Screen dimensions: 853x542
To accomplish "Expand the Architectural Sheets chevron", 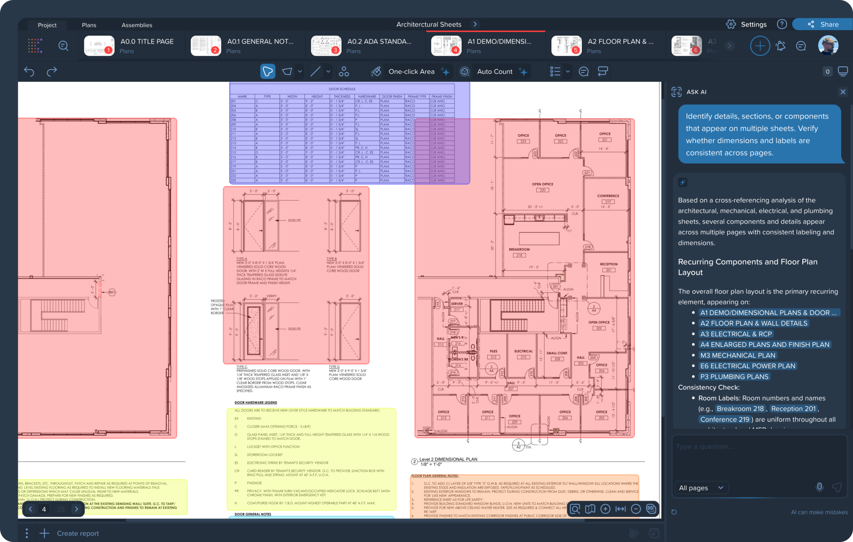I will 475,24.
